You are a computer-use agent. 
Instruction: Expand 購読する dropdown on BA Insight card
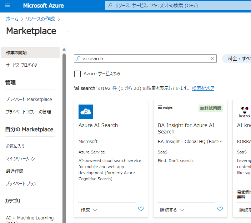coord(172,210)
